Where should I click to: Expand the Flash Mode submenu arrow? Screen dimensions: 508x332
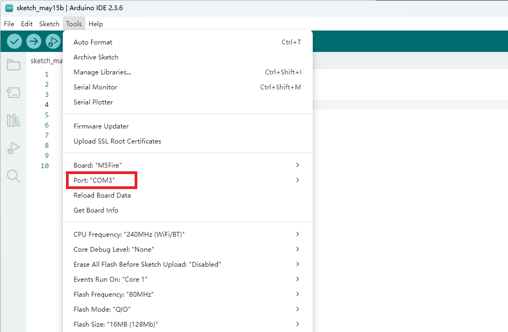coord(297,309)
